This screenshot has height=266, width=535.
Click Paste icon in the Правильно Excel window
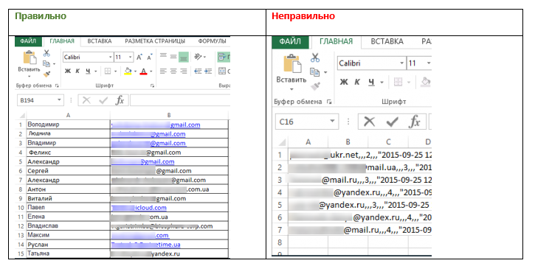30,57
